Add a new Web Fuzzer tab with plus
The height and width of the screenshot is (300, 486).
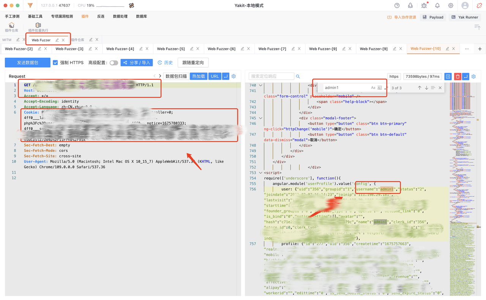pos(480,49)
